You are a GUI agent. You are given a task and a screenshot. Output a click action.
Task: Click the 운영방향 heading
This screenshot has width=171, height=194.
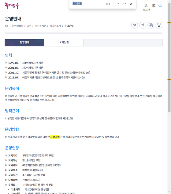(x=12, y=129)
